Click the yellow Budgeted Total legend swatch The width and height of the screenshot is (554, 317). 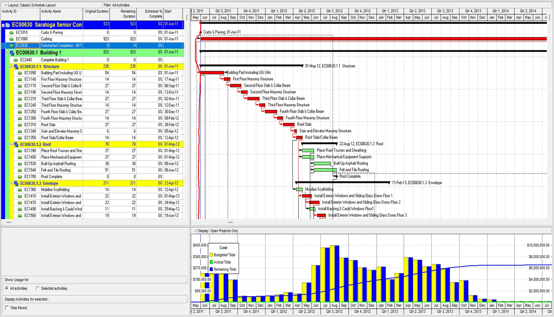[211, 255]
